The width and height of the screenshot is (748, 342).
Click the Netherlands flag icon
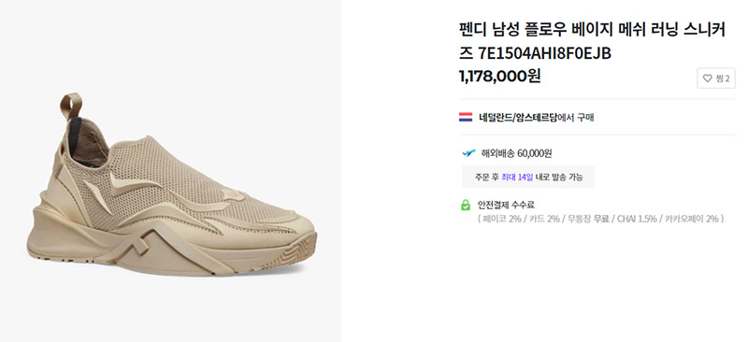tap(466, 118)
